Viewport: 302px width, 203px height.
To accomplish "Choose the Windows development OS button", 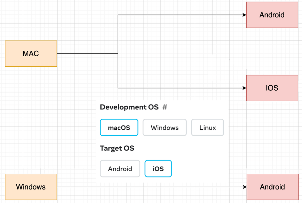I will click(x=165, y=127).
